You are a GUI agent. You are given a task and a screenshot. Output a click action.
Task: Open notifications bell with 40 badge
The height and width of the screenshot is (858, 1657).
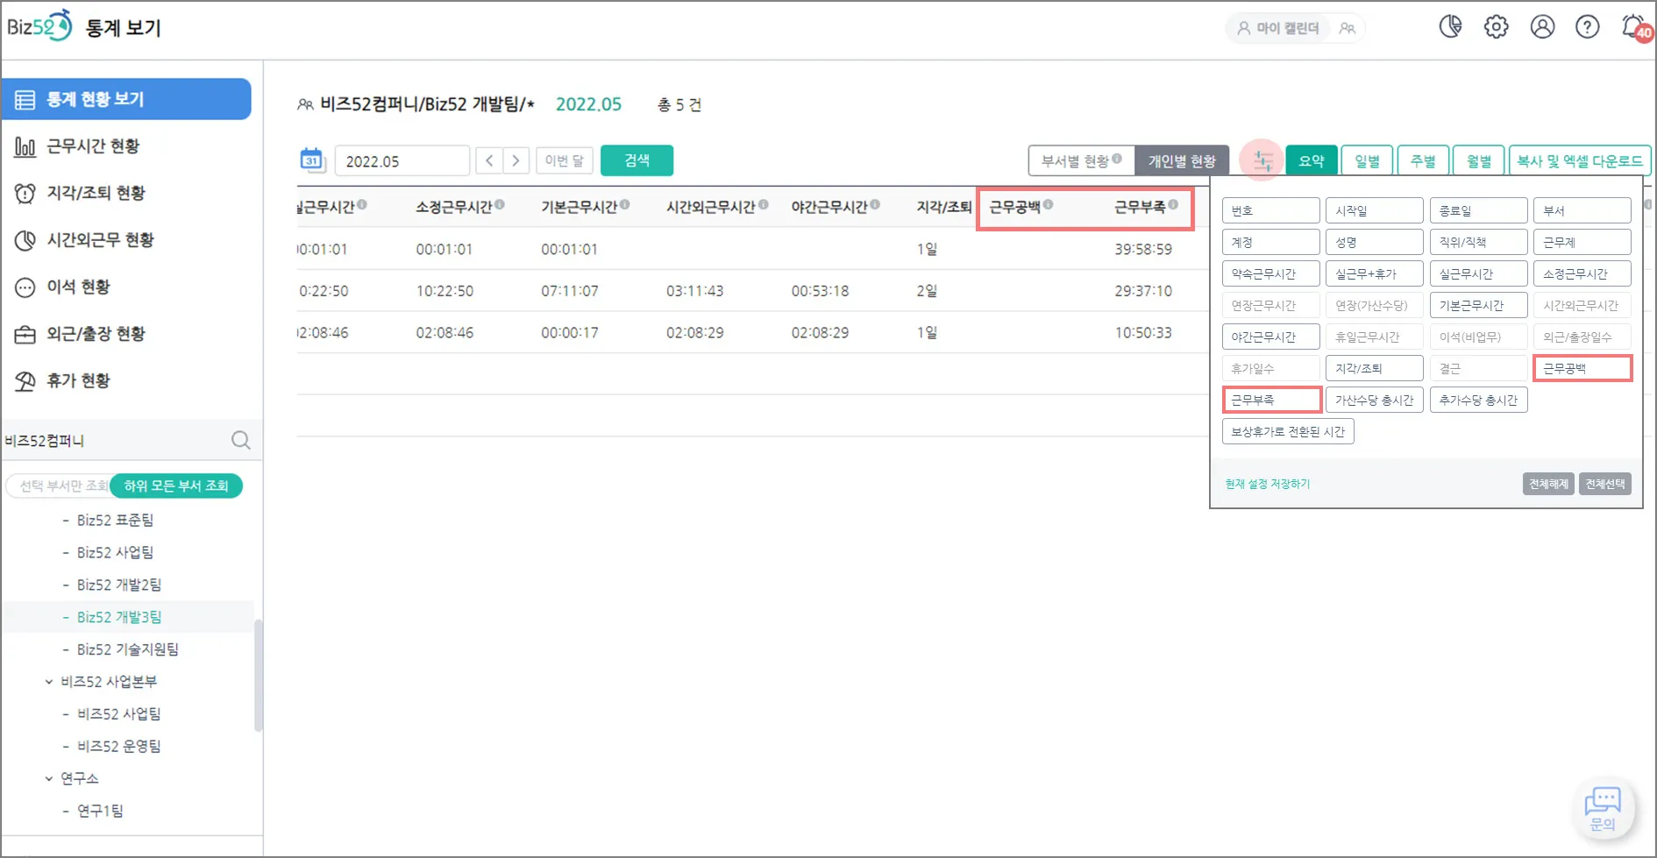[x=1636, y=27]
